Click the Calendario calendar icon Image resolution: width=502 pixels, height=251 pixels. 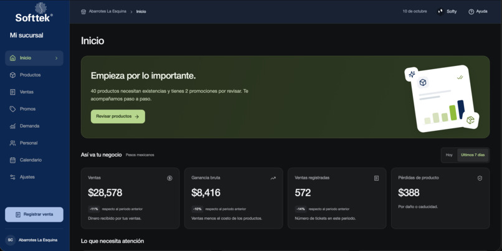[13, 160]
